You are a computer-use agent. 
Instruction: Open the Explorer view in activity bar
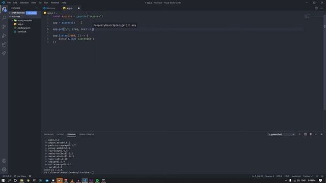[4, 9]
